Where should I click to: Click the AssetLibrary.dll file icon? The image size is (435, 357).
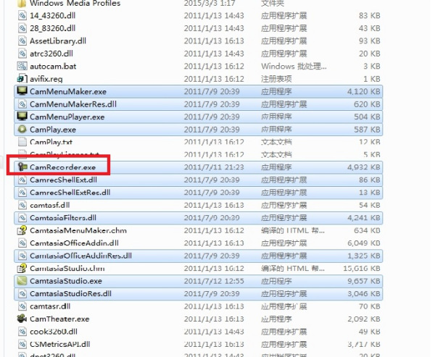coord(22,41)
